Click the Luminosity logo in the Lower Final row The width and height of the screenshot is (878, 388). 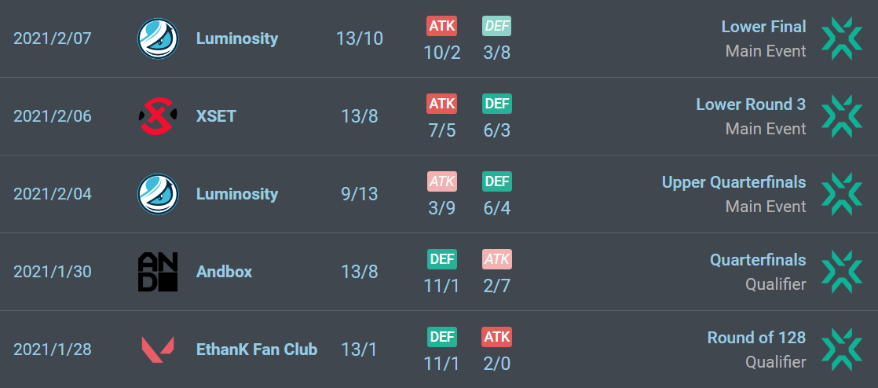(x=158, y=38)
